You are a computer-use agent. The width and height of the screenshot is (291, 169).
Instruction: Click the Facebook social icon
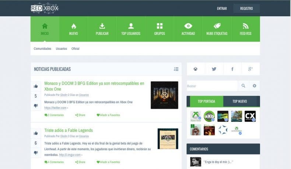[x=232, y=69]
